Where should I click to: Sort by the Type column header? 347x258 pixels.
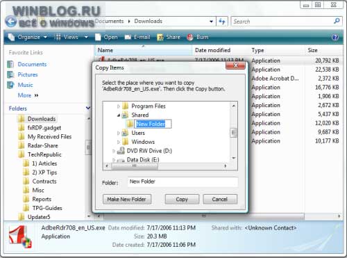coord(277,50)
